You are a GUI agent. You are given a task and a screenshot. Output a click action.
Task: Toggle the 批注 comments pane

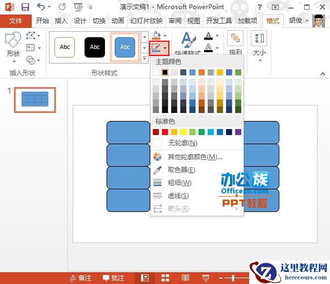point(113,278)
